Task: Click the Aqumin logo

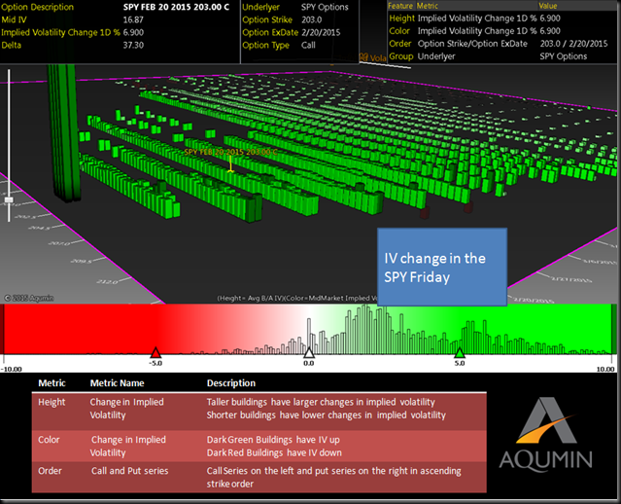Action: (x=546, y=435)
